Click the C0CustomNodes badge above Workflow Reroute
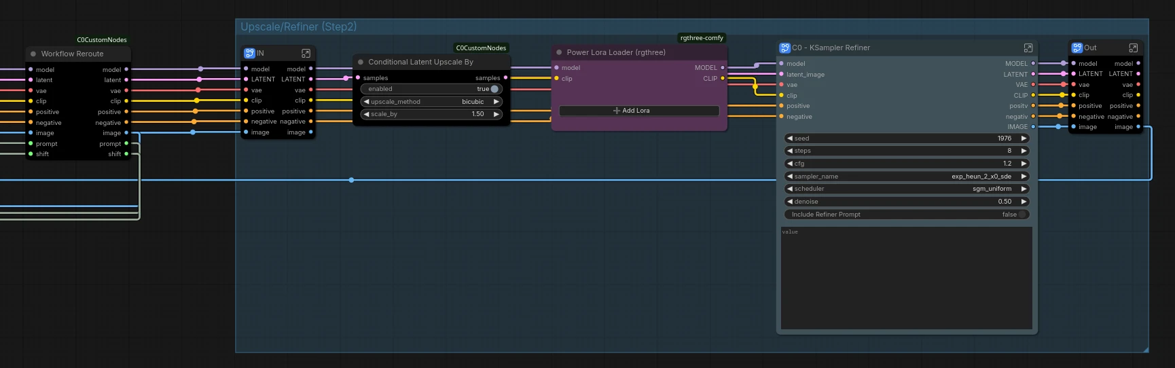 click(102, 40)
